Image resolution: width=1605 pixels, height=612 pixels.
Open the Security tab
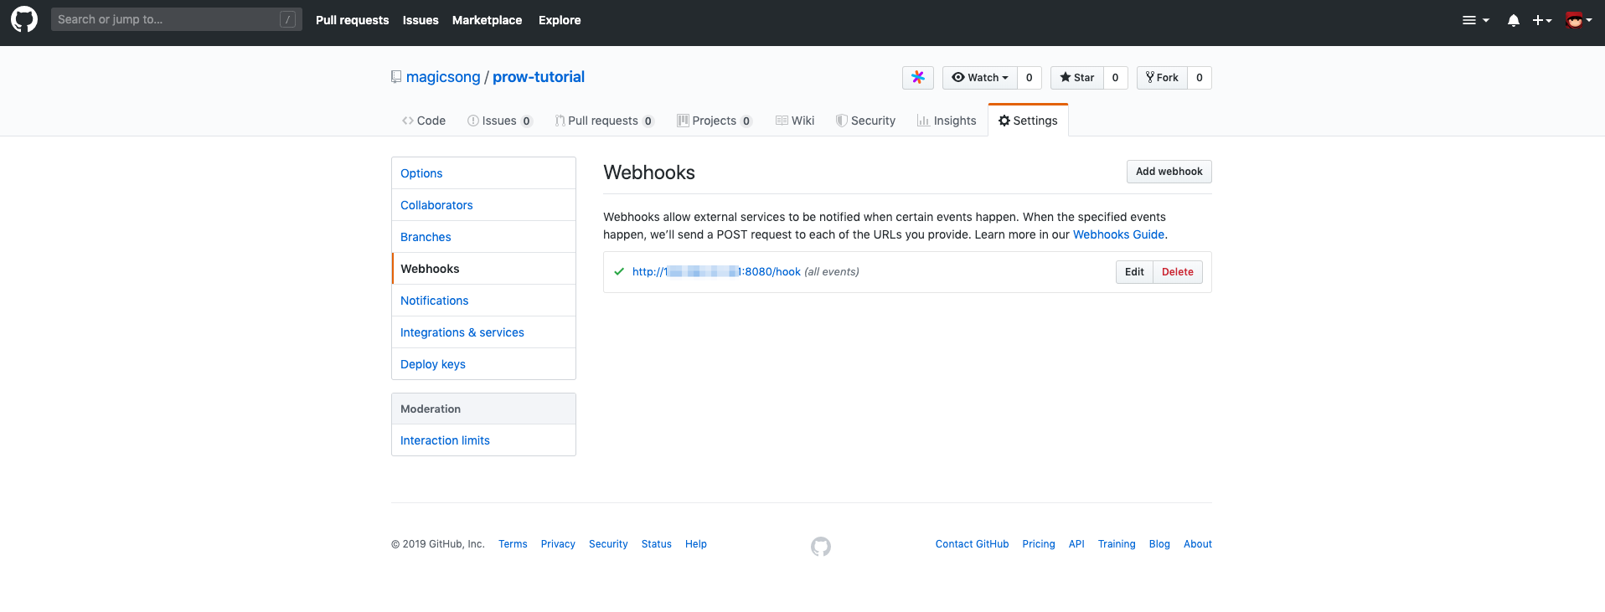tap(866, 121)
